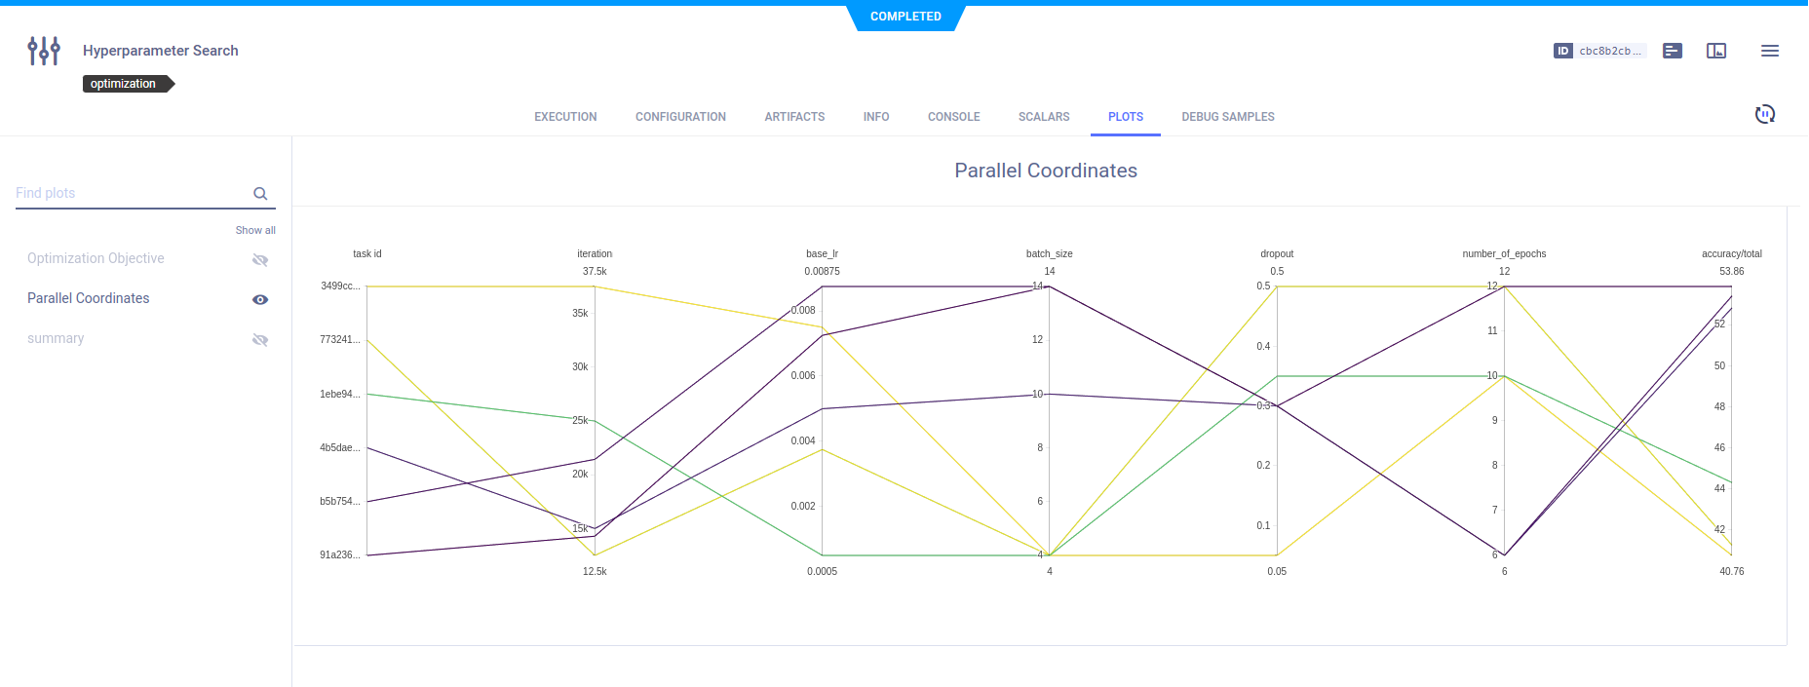Select Parallel Coordinates in the plot list
The image size is (1809, 687).
(x=89, y=298)
